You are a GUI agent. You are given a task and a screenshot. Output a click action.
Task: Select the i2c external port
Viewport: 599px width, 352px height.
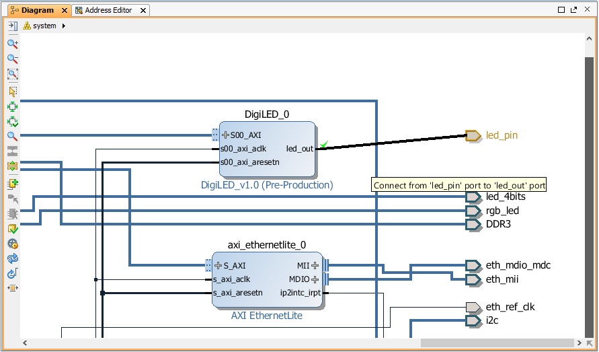tap(473, 320)
